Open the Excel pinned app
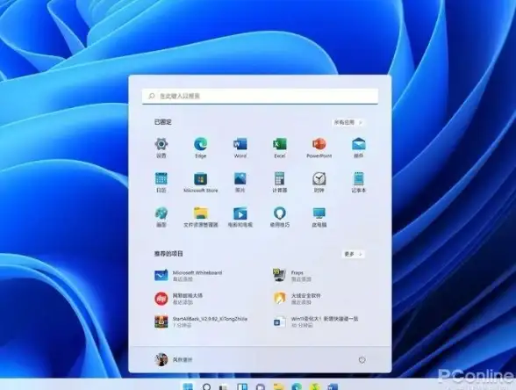This screenshot has height=390, width=516. coord(280,148)
